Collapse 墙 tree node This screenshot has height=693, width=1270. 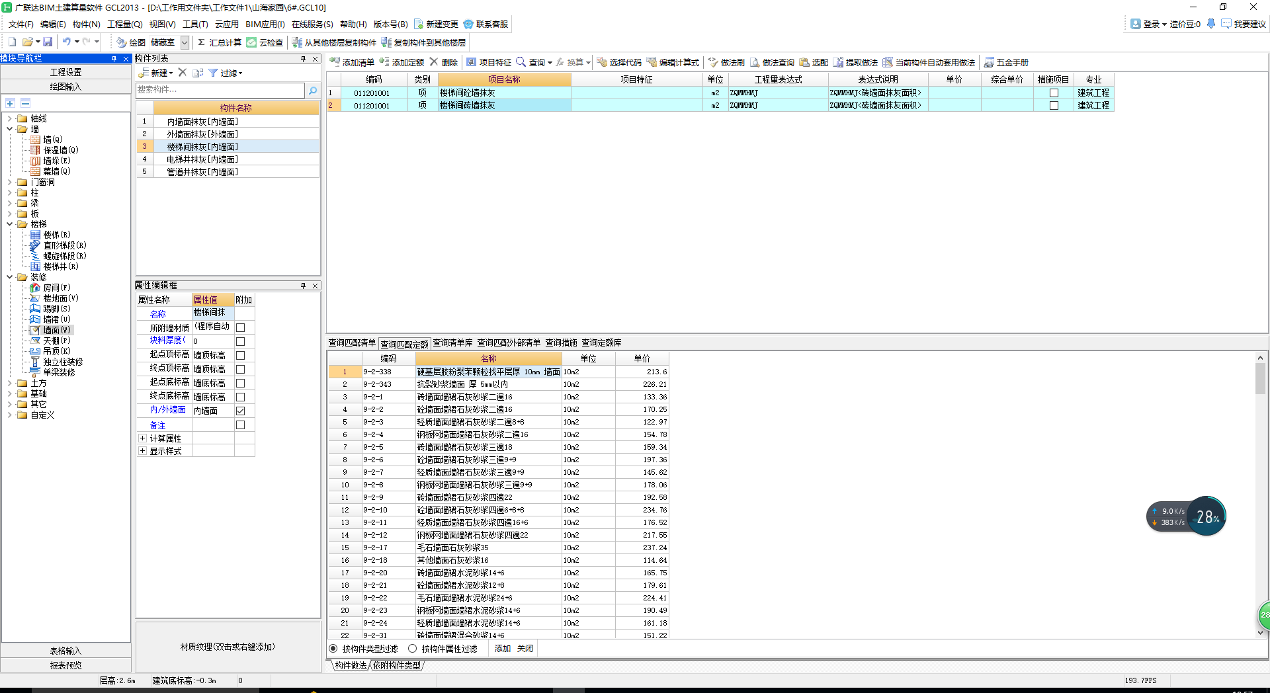coord(9,130)
